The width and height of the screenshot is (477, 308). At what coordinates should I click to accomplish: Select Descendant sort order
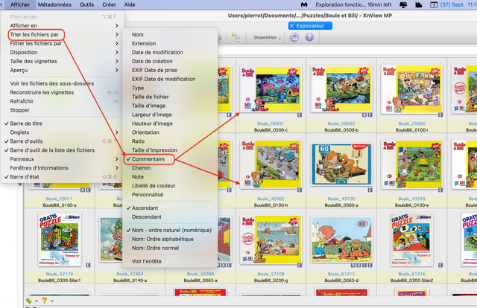tap(147, 217)
